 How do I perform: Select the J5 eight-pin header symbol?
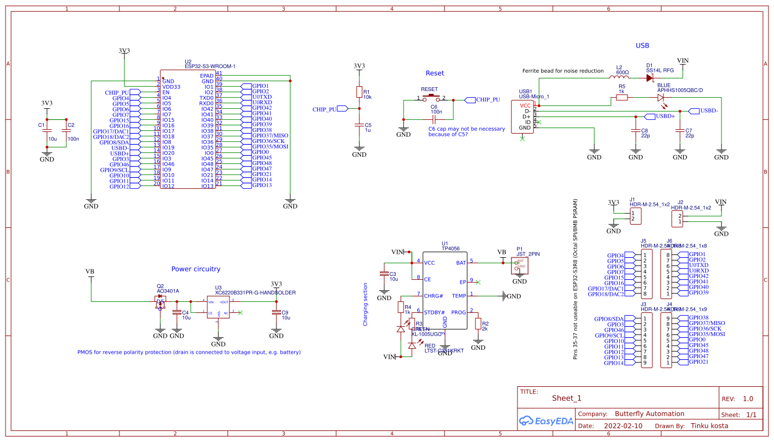point(646,274)
